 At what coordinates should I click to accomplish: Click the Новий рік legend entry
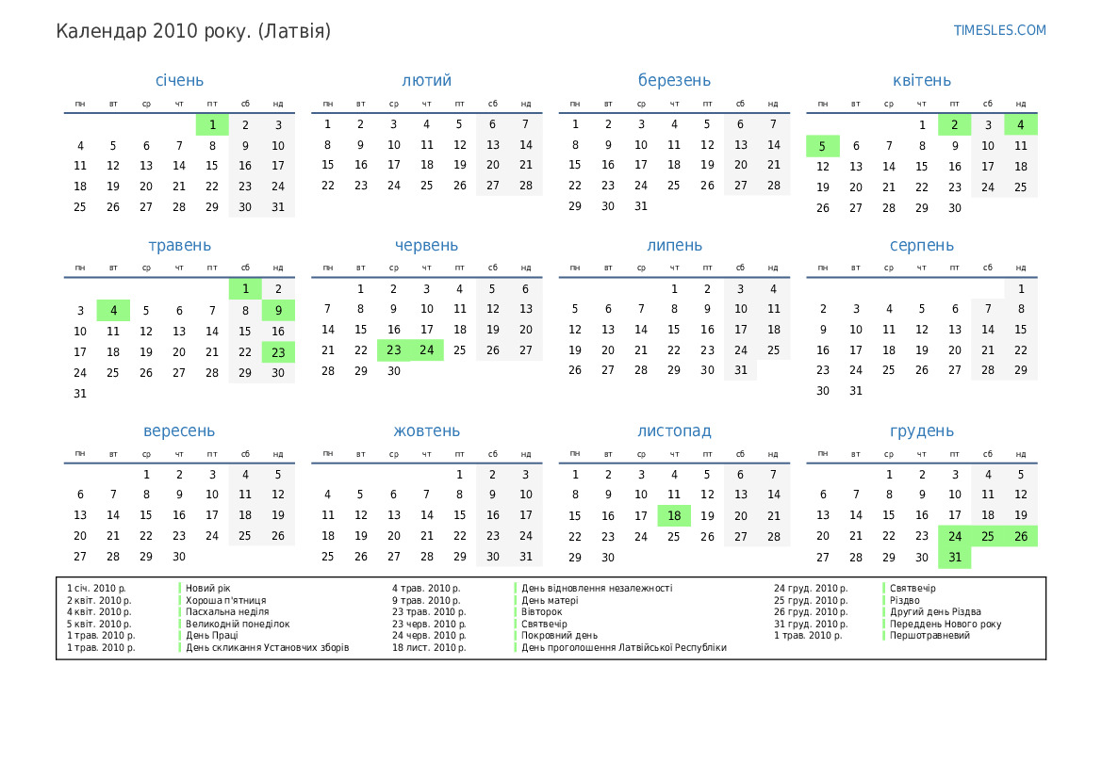208,588
